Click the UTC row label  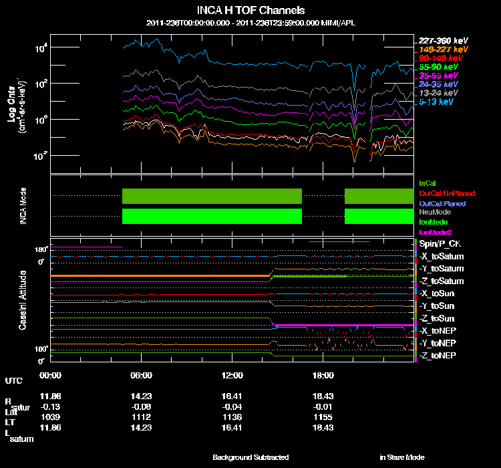coord(14,380)
